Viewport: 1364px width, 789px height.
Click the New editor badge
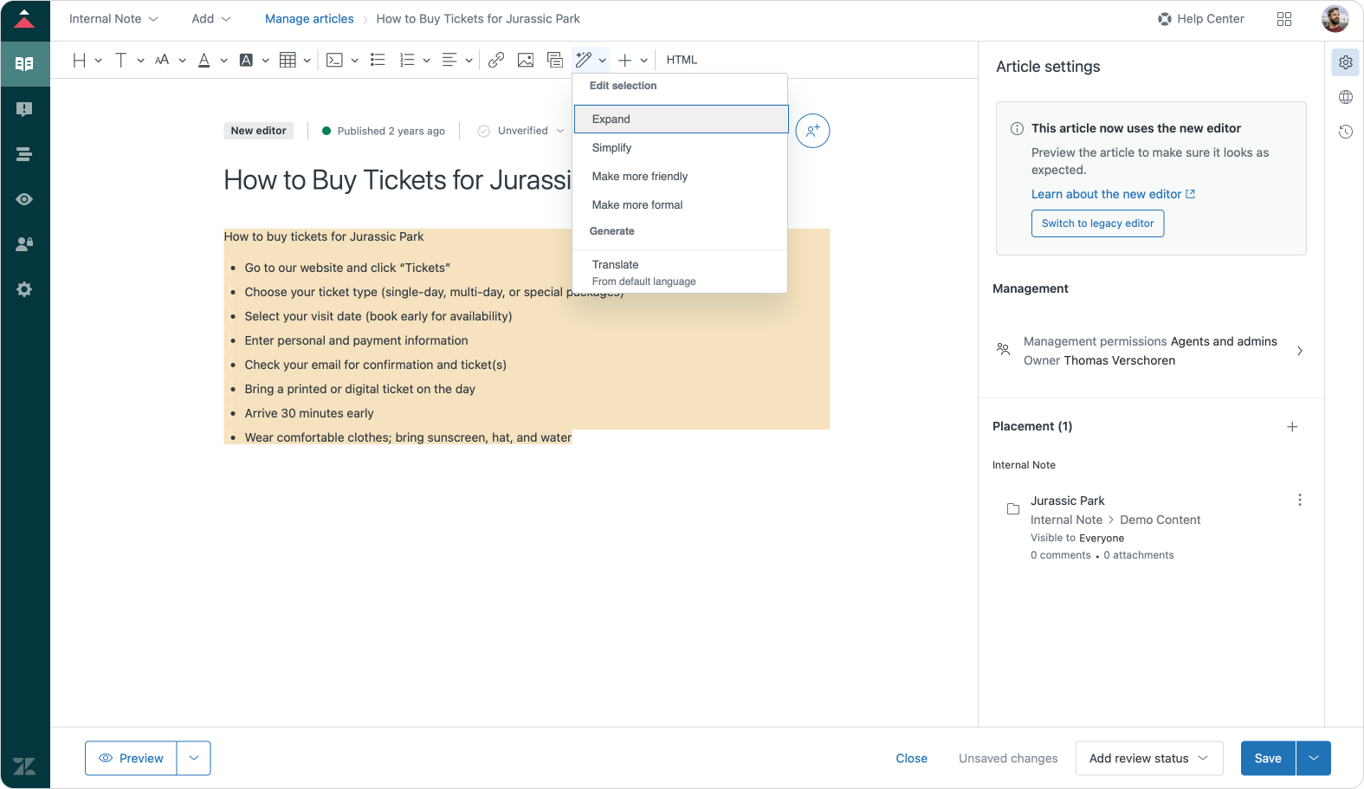(258, 131)
